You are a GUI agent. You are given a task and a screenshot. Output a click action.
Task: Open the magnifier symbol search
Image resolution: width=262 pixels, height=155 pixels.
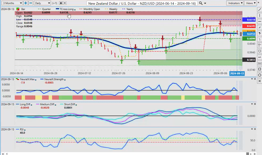tap(201, 3)
